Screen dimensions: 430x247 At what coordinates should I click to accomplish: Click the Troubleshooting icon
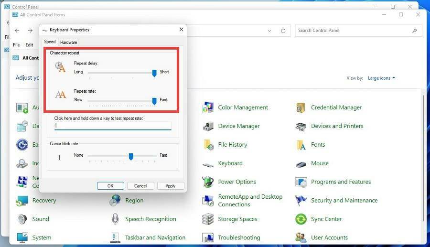tap(208, 237)
